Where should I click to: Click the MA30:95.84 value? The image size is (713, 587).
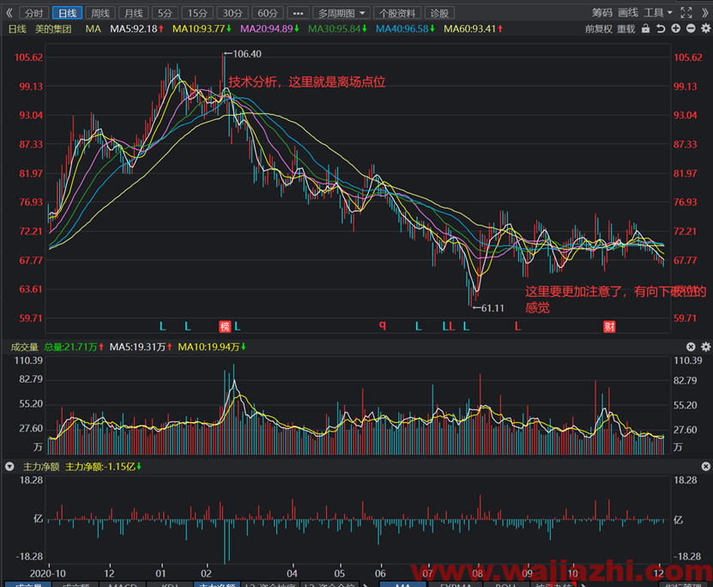tap(337, 29)
